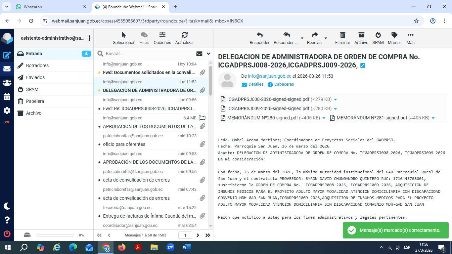Toggle flag on 6.4 MB message
This screenshot has height=254, width=452.
202,118
